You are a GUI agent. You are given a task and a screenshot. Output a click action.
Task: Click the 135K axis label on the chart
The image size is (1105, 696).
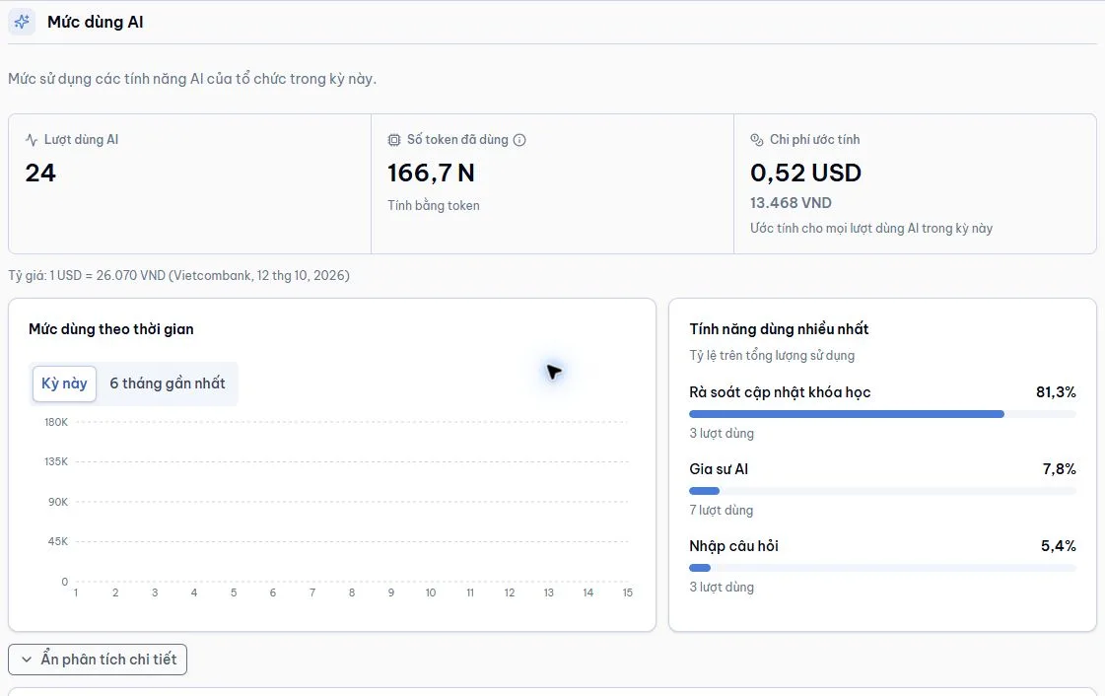tap(56, 461)
